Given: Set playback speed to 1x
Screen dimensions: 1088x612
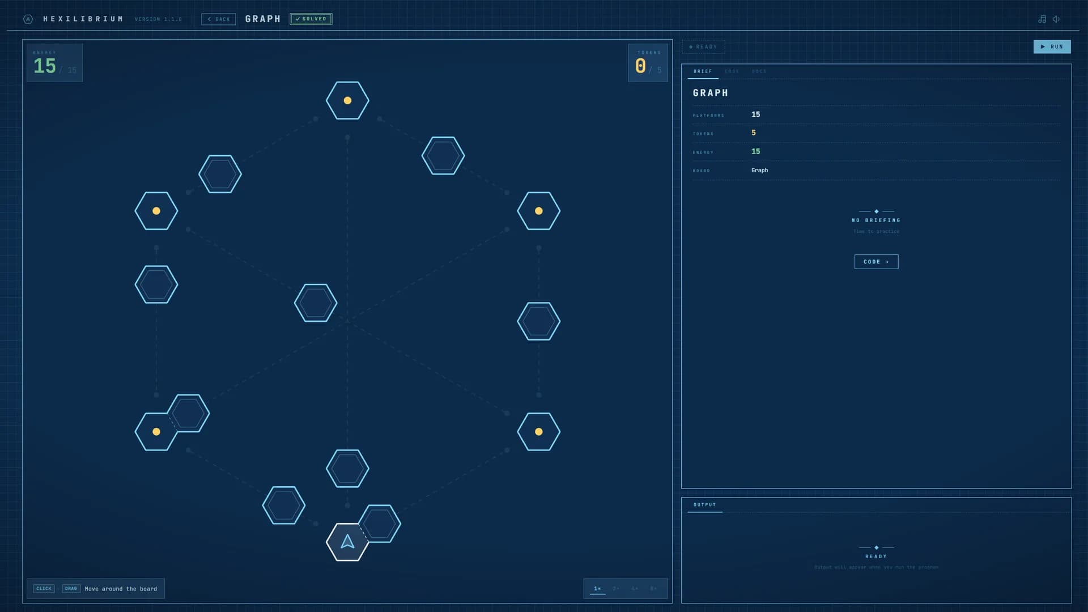Looking at the screenshot, I should point(597,589).
